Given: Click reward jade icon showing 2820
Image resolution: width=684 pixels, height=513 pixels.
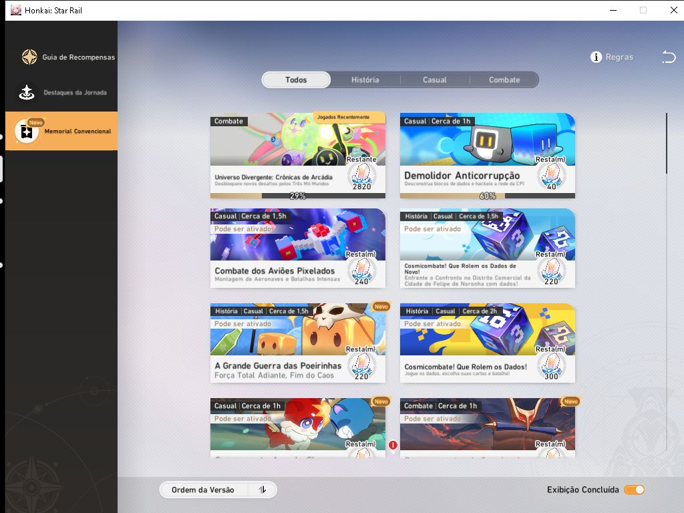Looking at the screenshot, I should [361, 177].
